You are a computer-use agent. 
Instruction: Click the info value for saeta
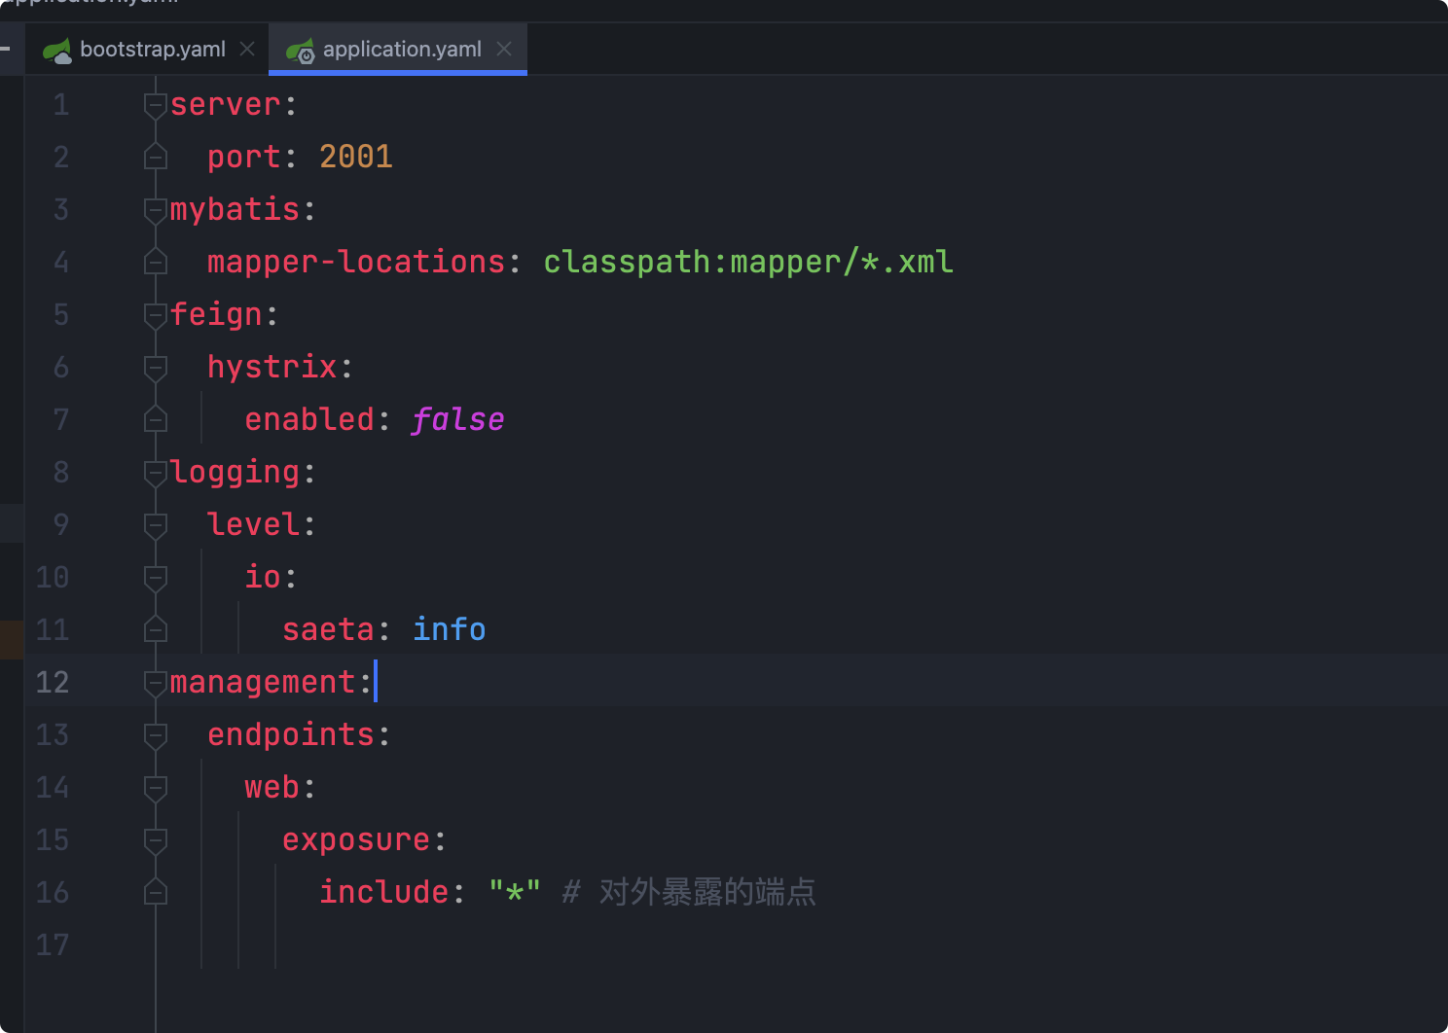click(x=449, y=629)
